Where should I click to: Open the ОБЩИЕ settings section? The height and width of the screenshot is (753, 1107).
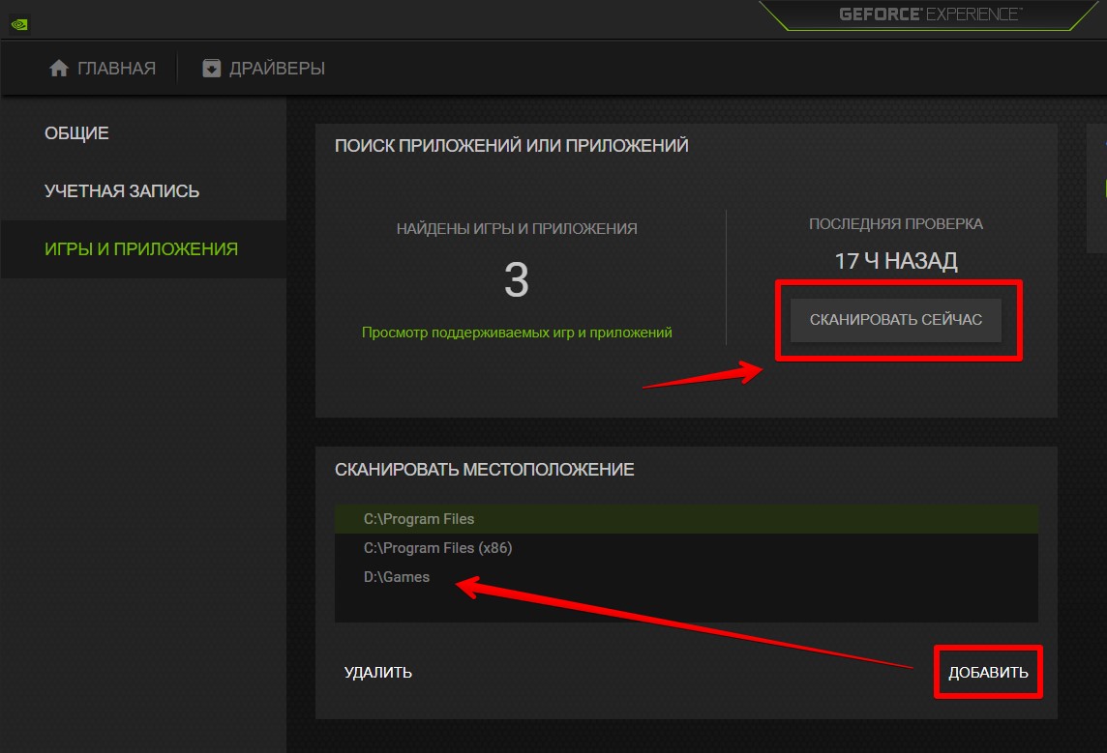coord(76,133)
